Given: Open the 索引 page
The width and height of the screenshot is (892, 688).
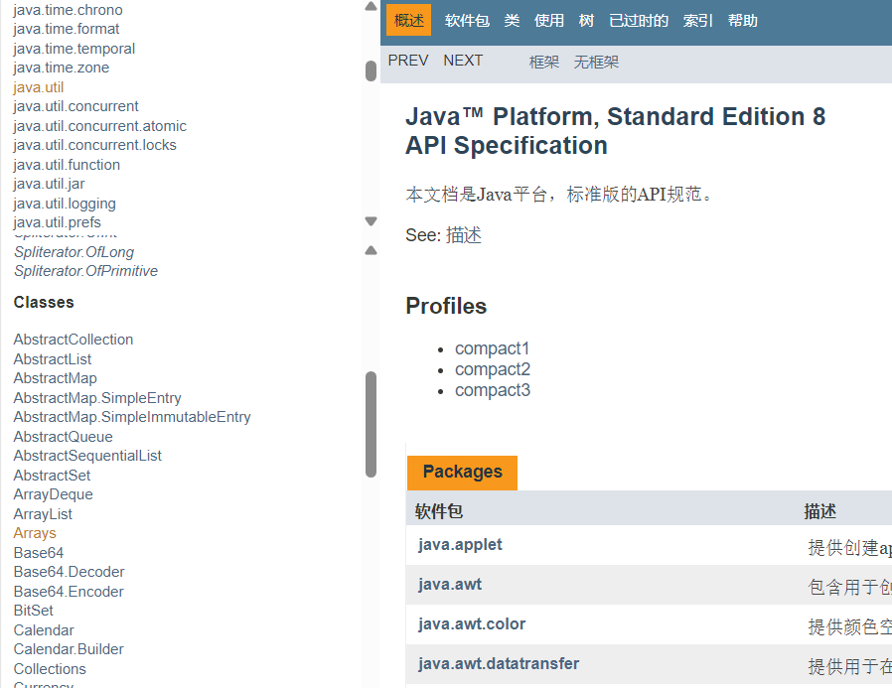Looking at the screenshot, I should (697, 20).
